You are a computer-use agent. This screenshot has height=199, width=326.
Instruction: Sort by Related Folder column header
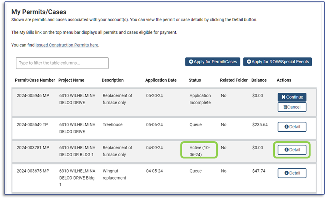click(234, 80)
